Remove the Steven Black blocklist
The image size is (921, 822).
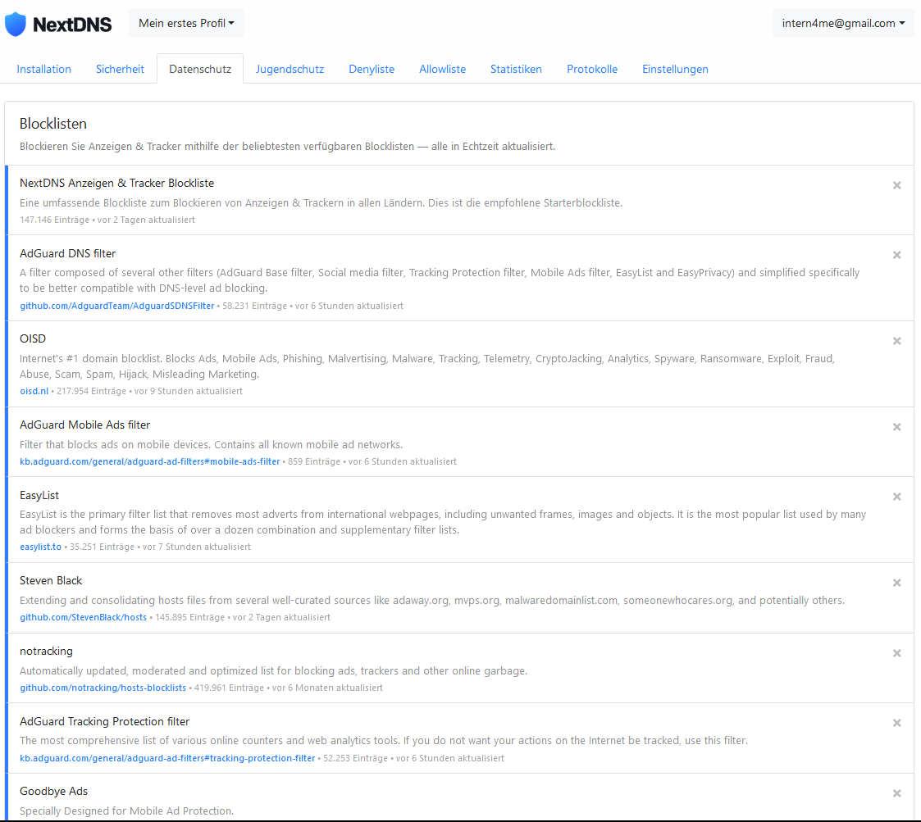coord(896,583)
